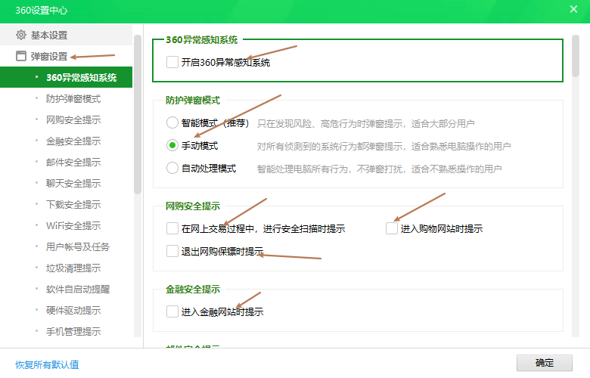Click the sidebar vertical scrollbar thumb
This screenshot has width=590, height=378.
[x=138, y=114]
